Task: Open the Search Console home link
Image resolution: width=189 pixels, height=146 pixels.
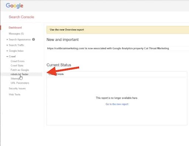Action: (21, 17)
